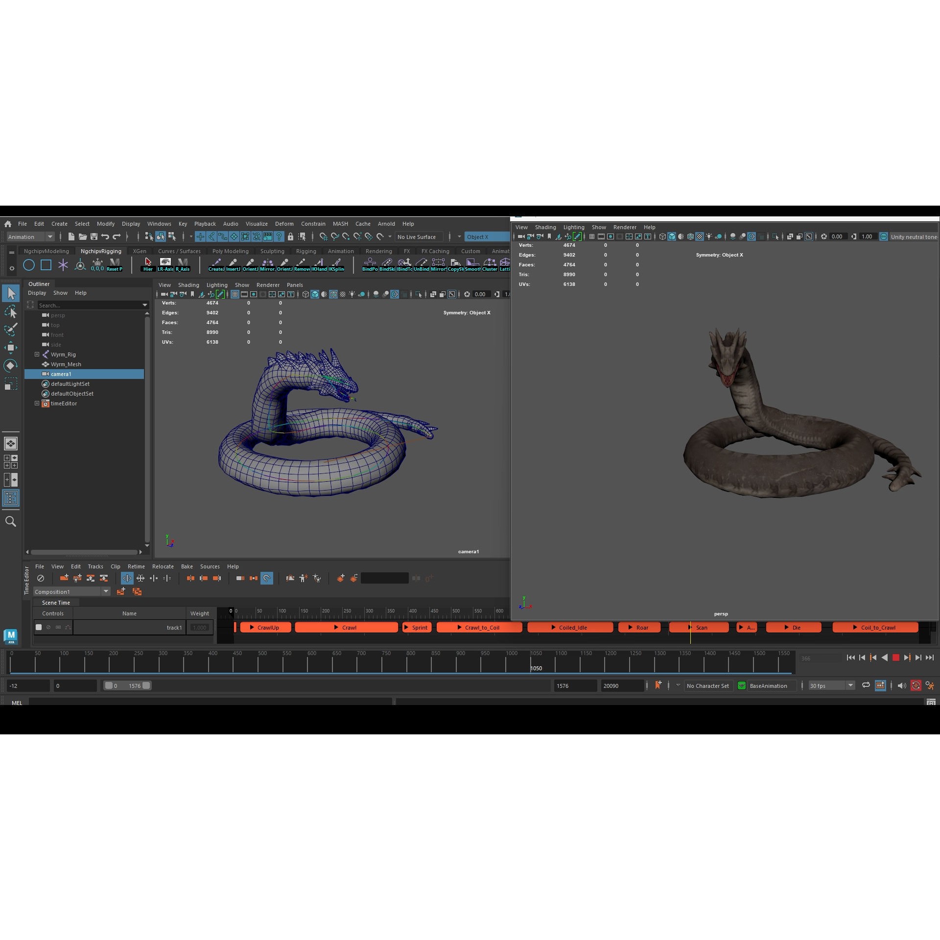Viewport: 940px width, 940px height.
Task: Switch to the Sculpting shelf tab
Action: click(x=272, y=251)
